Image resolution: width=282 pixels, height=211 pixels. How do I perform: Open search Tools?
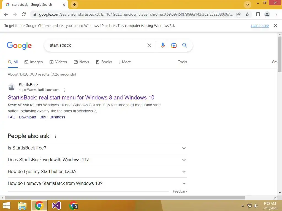tap(182, 62)
